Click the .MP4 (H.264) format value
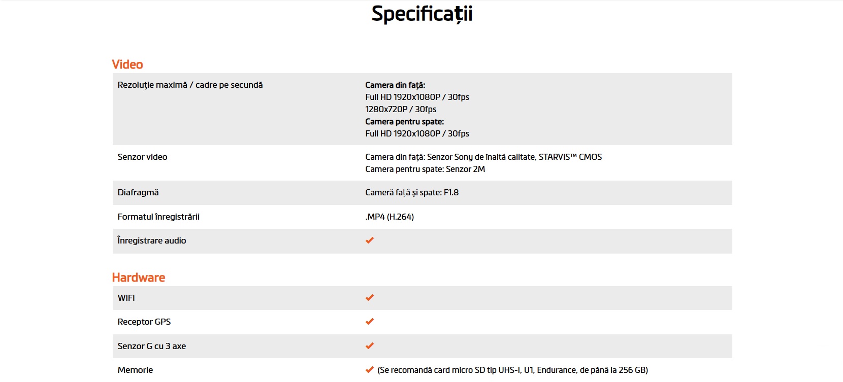843x382 pixels. click(x=390, y=217)
